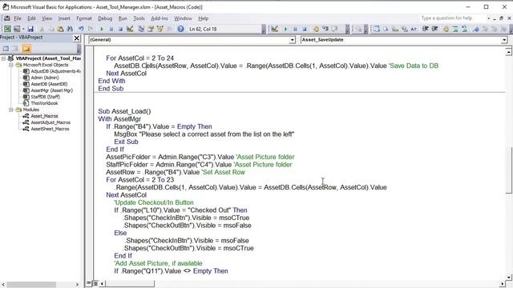Open the Tools menu

click(139, 18)
